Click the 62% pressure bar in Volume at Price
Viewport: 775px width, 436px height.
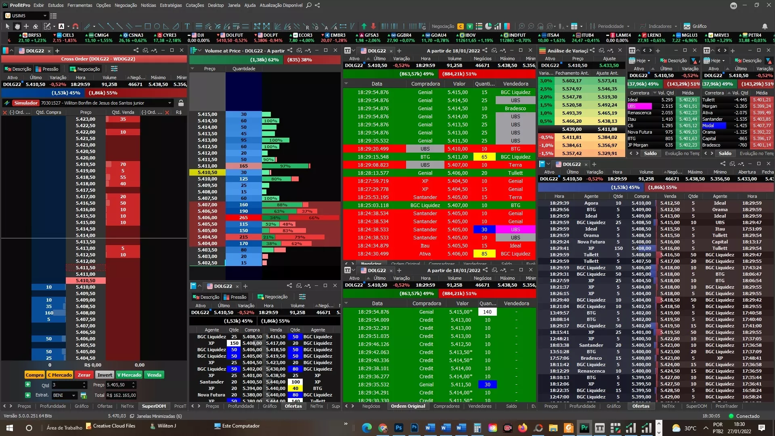click(x=236, y=60)
